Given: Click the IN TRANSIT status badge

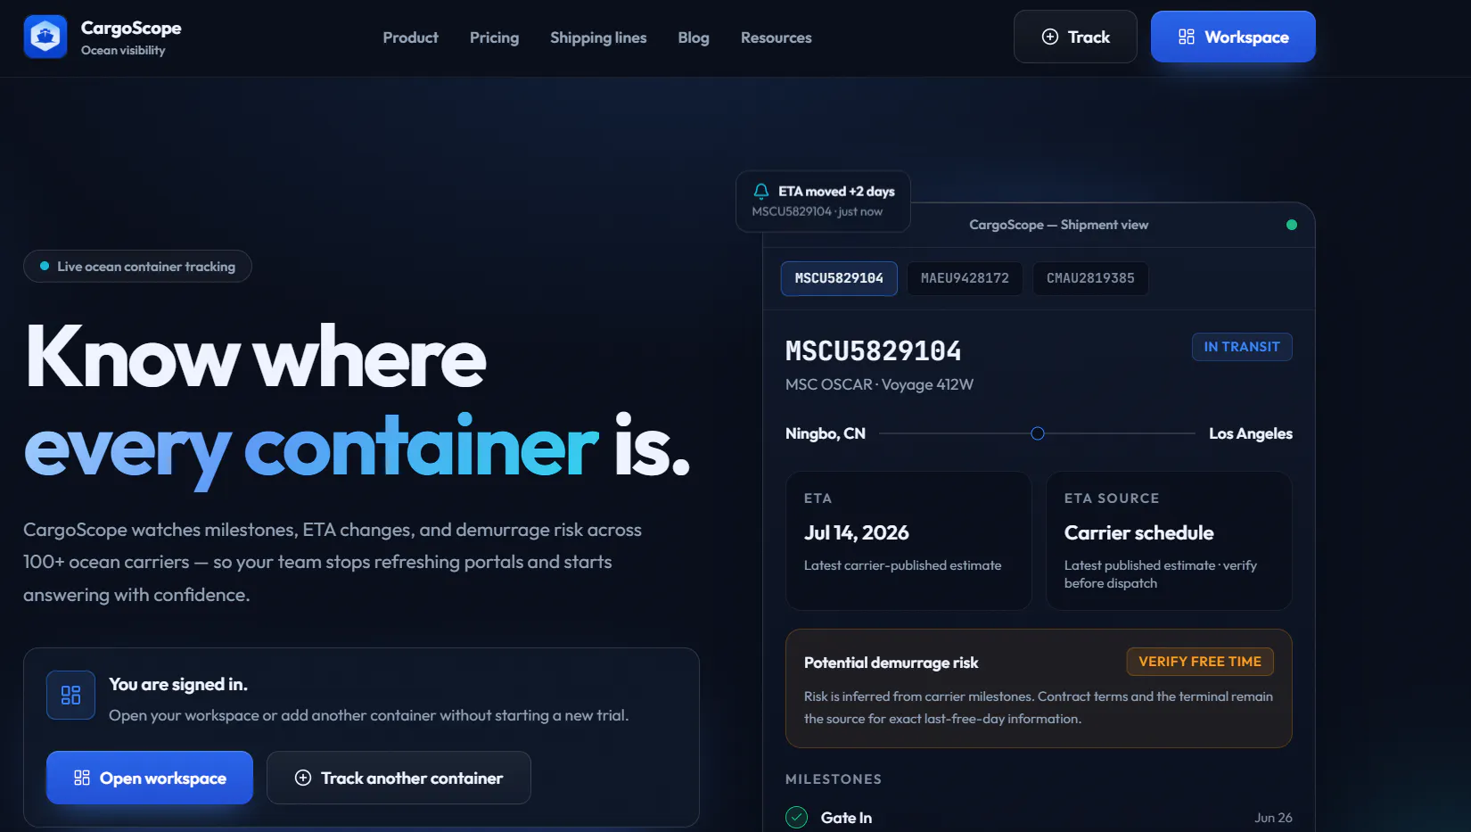Looking at the screenshot, I should coord(1242,347).
